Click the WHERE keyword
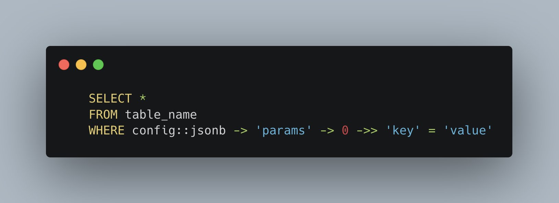The width and height of the screenshot is (559, 203). tap(107, 130)
